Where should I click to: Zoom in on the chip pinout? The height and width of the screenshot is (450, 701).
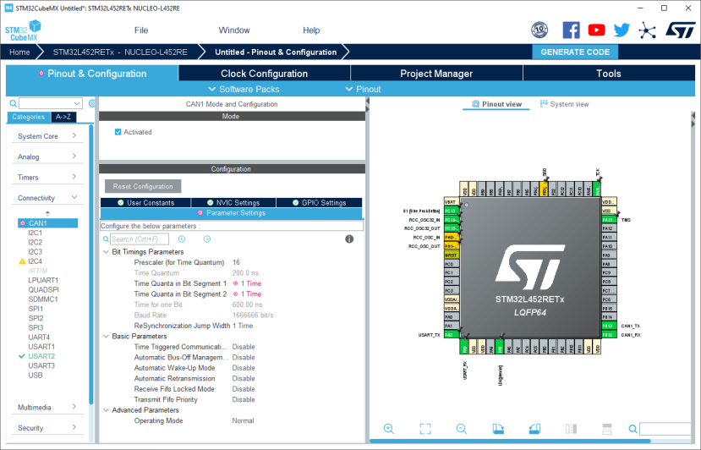click(x=389, y=429)
